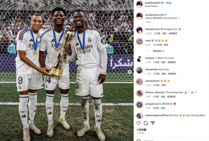209x141 pixels.
Task: View likes on vinijr's comment
Action: (x=157, y=45)
